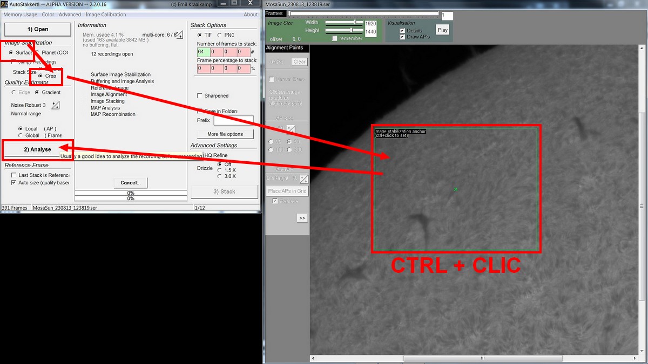Open Color menu
This screenshot has height=364, width=648.
click(x=48, y=15)
